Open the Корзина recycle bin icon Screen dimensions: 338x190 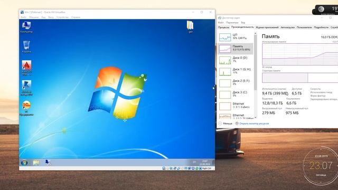(26, 46)
